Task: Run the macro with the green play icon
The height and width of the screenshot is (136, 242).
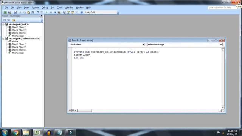Action: tap(47, 12)
